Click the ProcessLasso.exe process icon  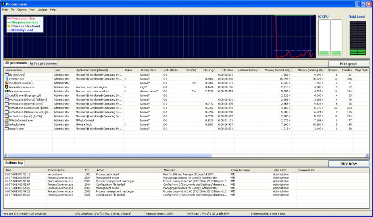pos(7,91)
